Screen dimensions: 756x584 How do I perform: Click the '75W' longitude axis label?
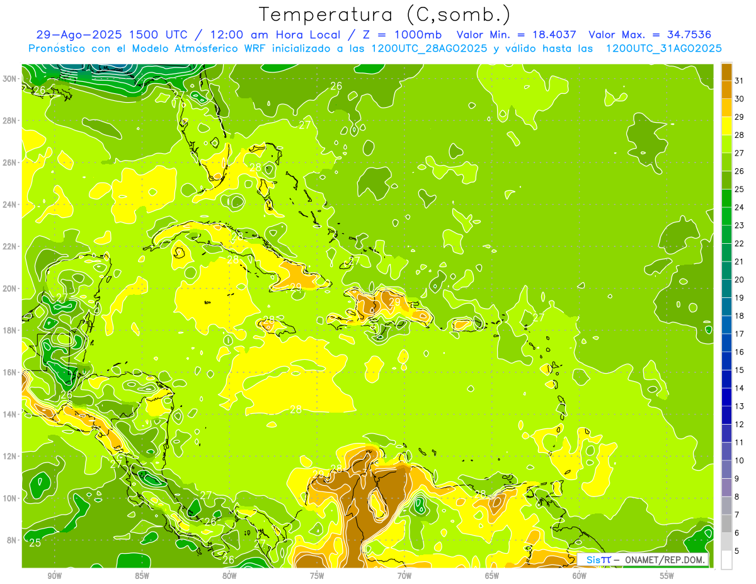[317, 576]
